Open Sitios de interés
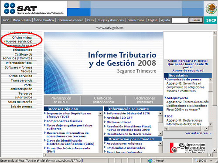This screenshot has width=218, height=163. (x=20, y=102)
